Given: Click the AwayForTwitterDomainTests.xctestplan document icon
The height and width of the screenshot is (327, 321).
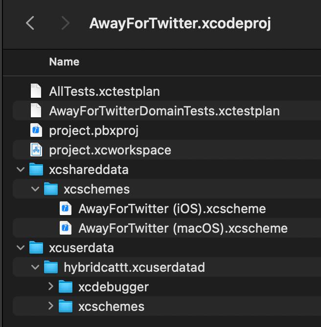Looking at the screenshot, I should pyautogui.click(x=36, y=111).
